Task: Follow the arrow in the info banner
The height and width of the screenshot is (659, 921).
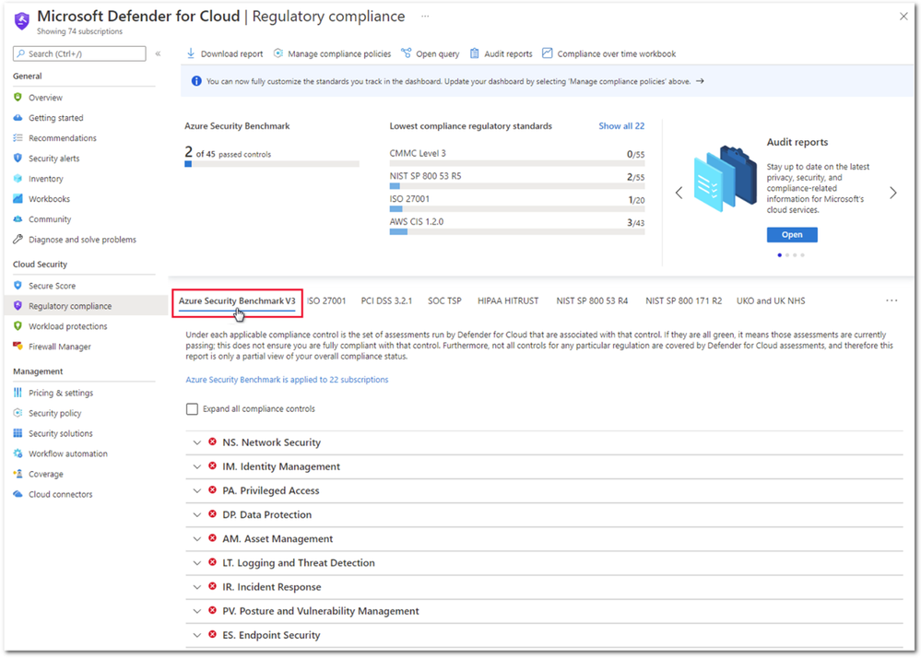Action: pos(700,81)
